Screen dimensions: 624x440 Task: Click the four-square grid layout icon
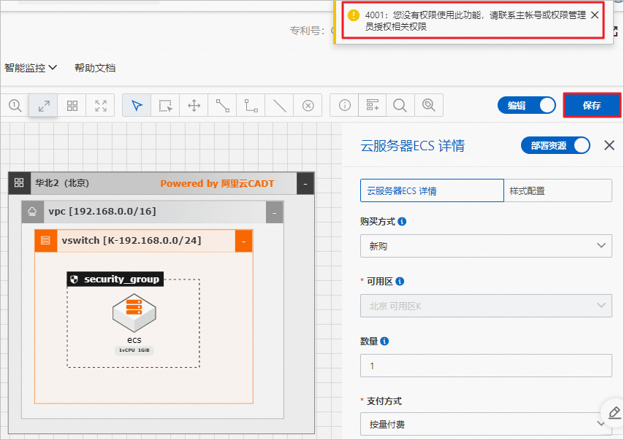[x=72, y=105]
